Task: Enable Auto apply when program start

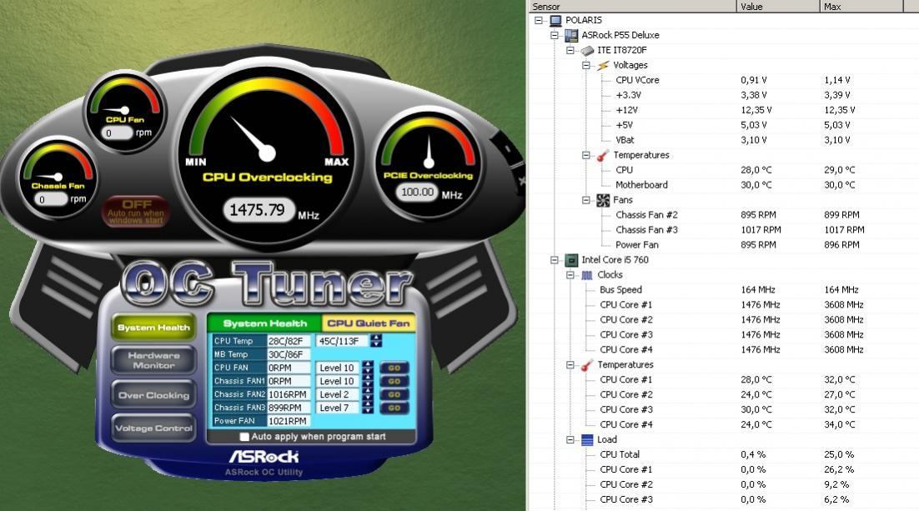Action: coord(244,437)
